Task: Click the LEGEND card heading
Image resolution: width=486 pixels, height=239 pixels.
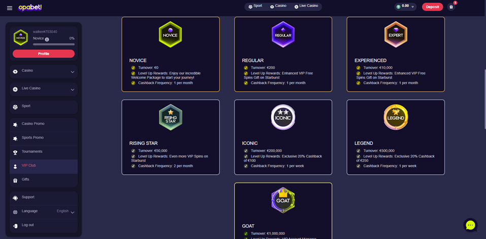Action: coord(364,143)
